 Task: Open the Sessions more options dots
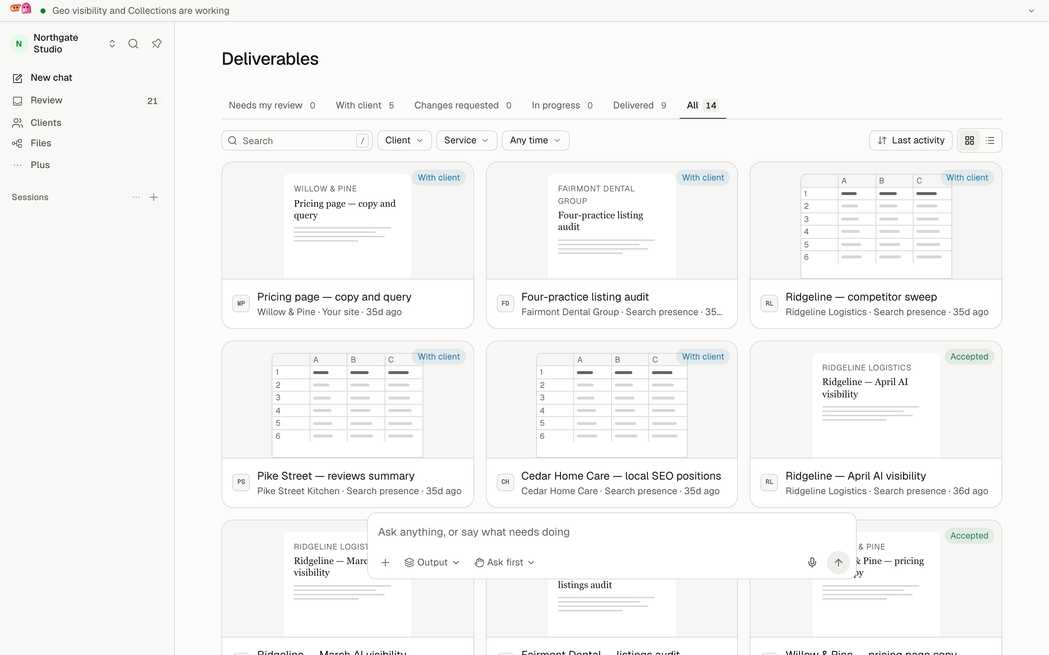(x=136, y=198)
